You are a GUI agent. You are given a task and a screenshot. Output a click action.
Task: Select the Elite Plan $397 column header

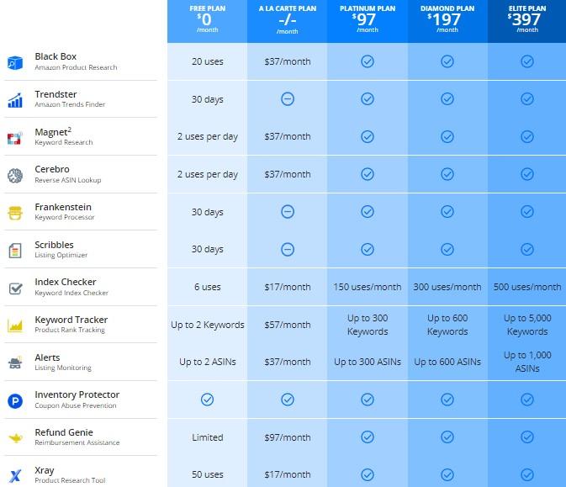(527, 20)
